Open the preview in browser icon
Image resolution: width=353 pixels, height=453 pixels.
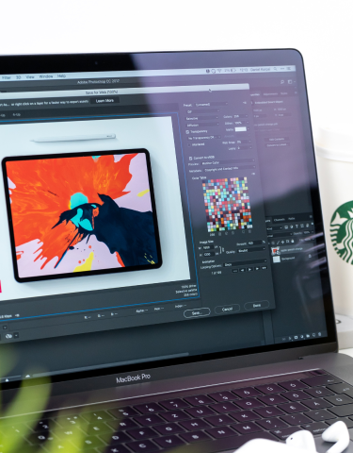coord(8,336)
